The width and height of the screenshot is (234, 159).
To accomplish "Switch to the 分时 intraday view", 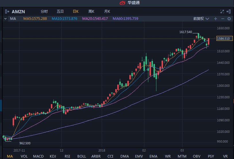I will [44, 12].
